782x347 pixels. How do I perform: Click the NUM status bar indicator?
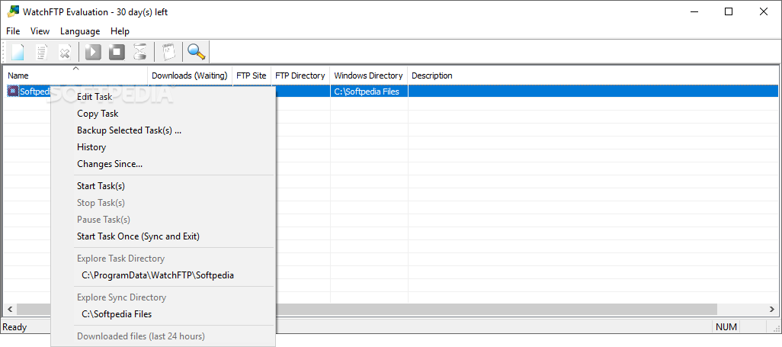(726, 327)
